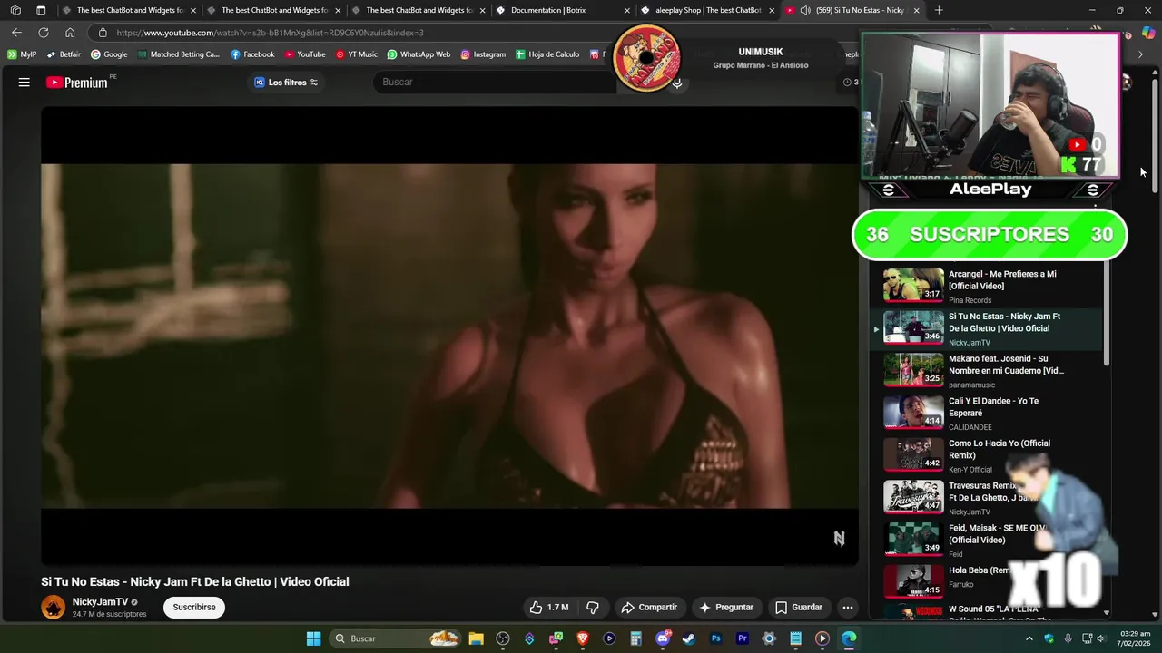Open the NickyJamTV channel avatar
Image resolution: width=1162 pixels, height=653 pixels.
point(54,607)
